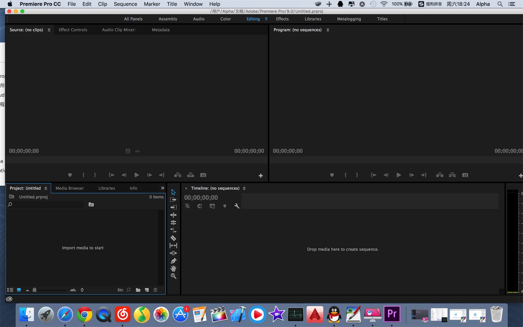The width and height of the screenshot is (523, 327).
Task: Select the Ripple Edit tool
Action: click(x=173, y=215)
